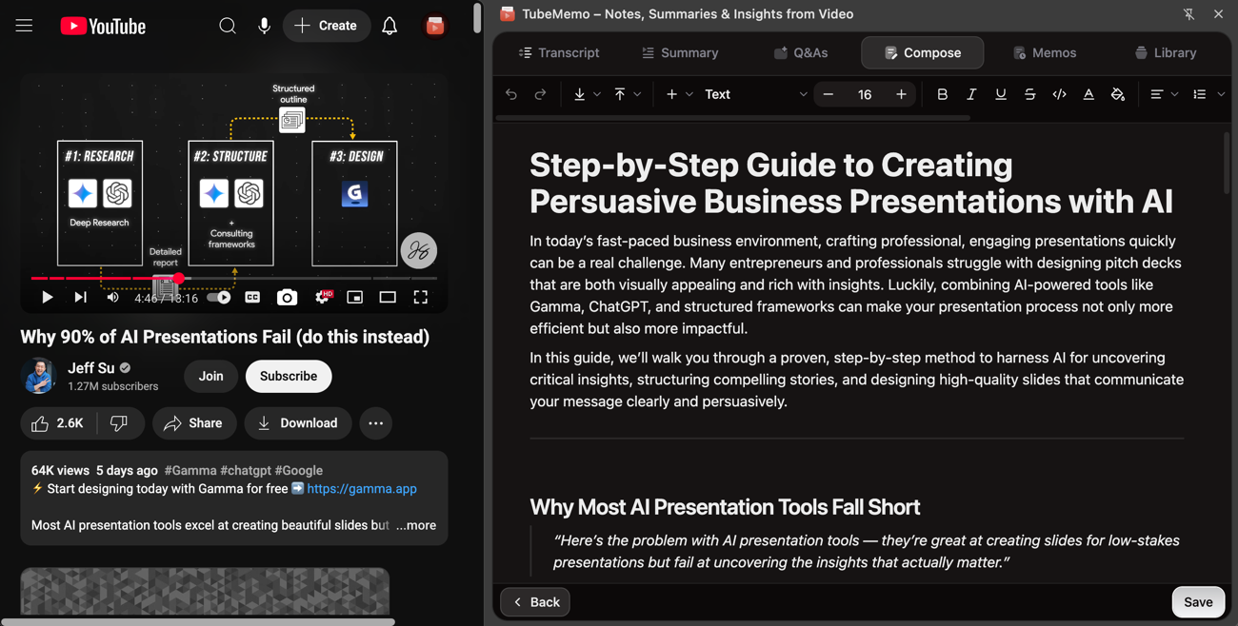Open the list style dropdown
Screen dimensions: 1238x626
[x=1208, y=94]
